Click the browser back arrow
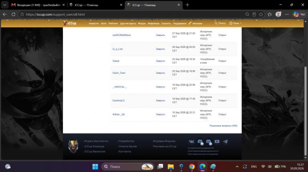This screenshot has width=308, height=172. pyautogui.click(x=5, y=14)
